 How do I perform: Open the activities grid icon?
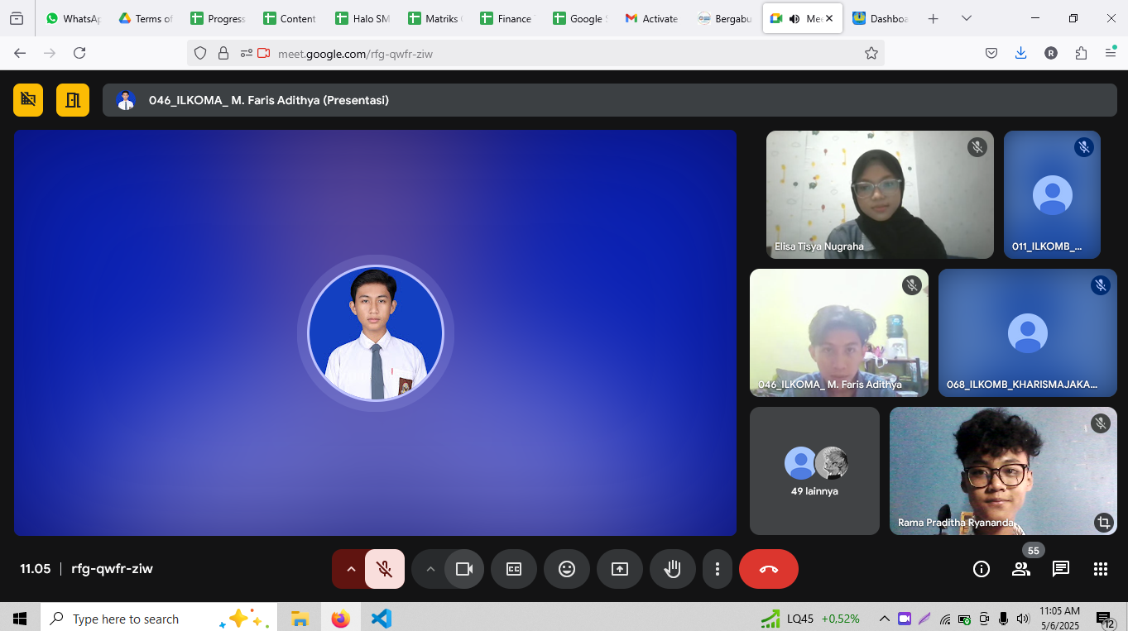click(1100, 569)
